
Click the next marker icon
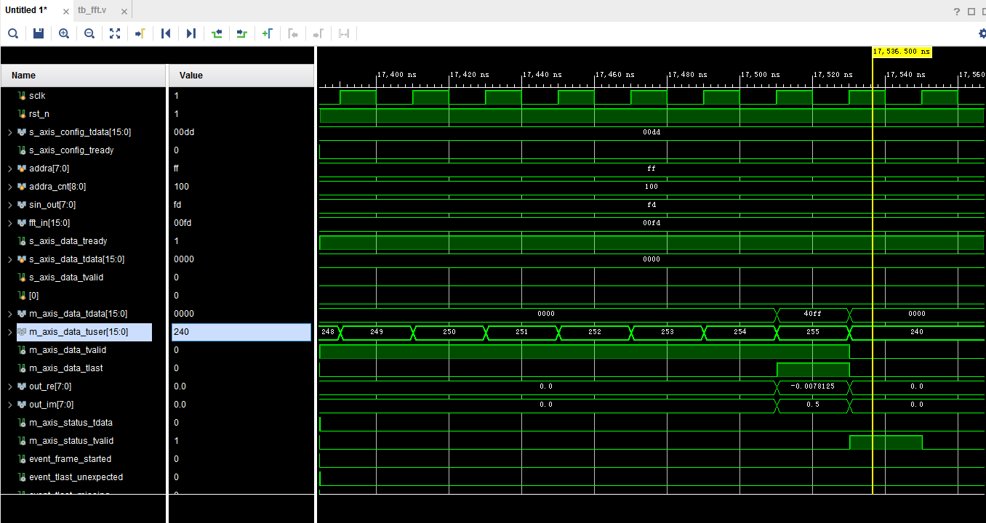point(318,33)
